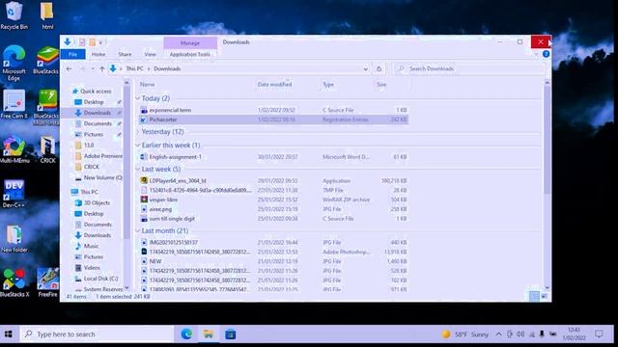Launch FreeFire desktop shortcut
618x347 pixels.
click(x=47, y=282)
